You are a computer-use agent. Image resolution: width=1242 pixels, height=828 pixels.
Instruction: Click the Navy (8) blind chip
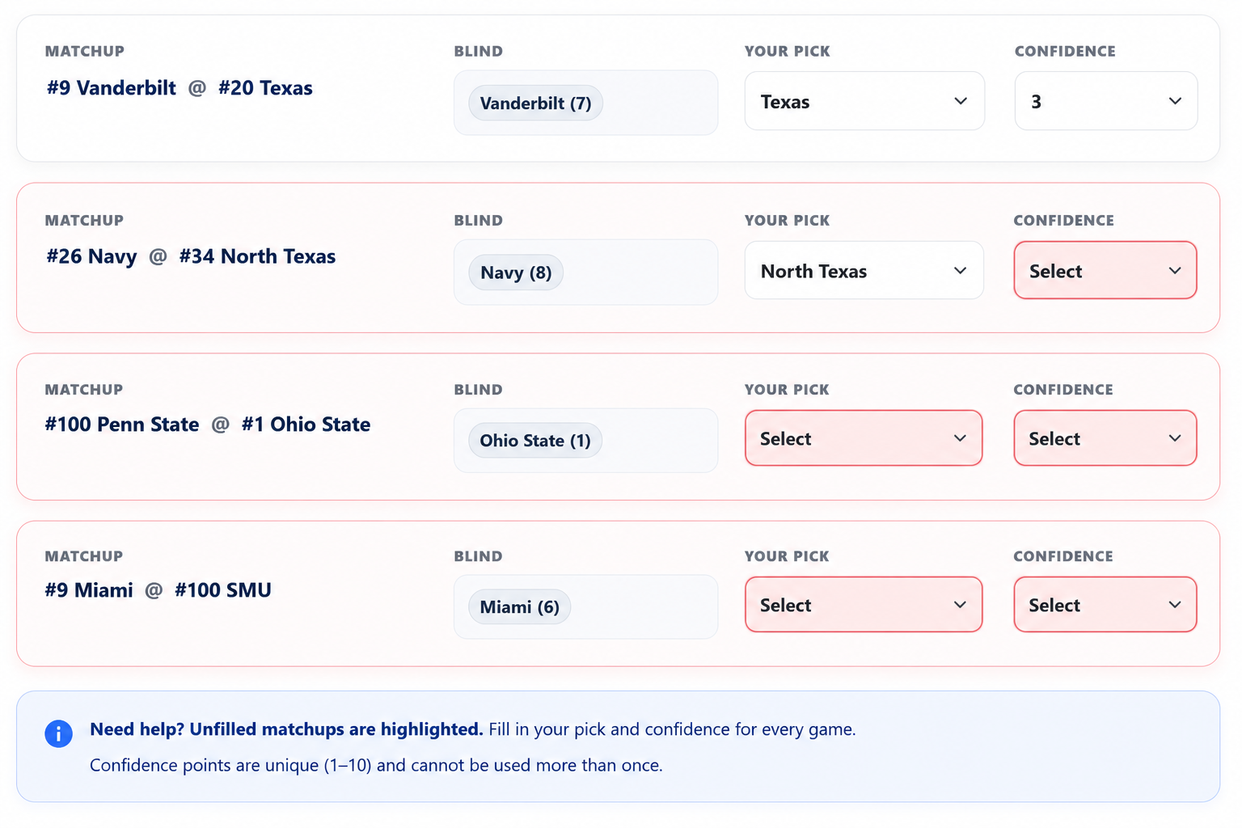click(516, 272)
